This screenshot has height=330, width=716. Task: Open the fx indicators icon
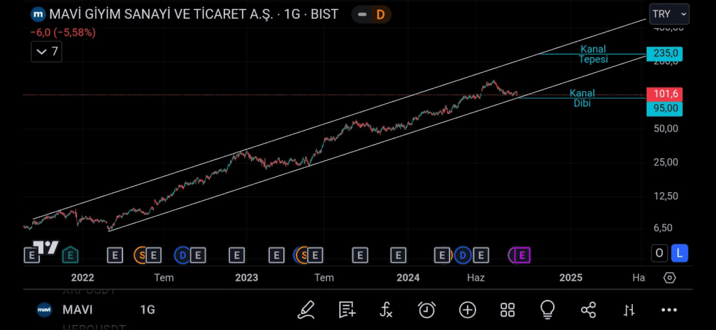[386, 310]
